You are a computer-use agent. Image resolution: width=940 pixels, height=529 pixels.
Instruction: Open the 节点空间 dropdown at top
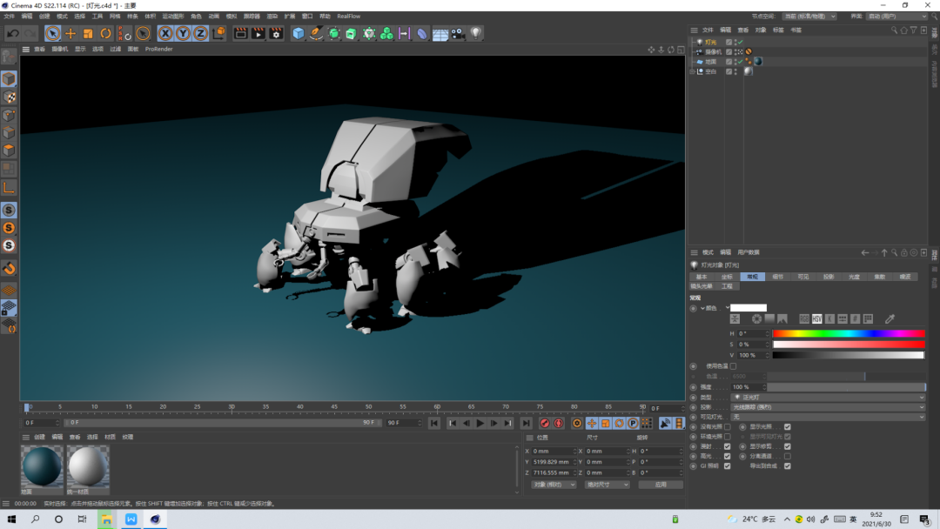pos(809,17)
